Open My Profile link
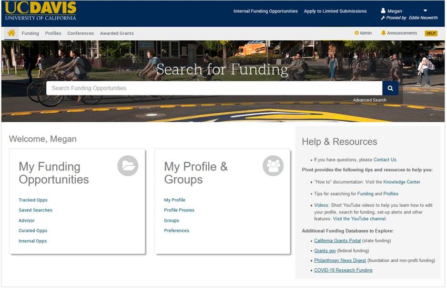Image resolution: width=447 pixels, height=288 pixels. click(x=175, y=200)
